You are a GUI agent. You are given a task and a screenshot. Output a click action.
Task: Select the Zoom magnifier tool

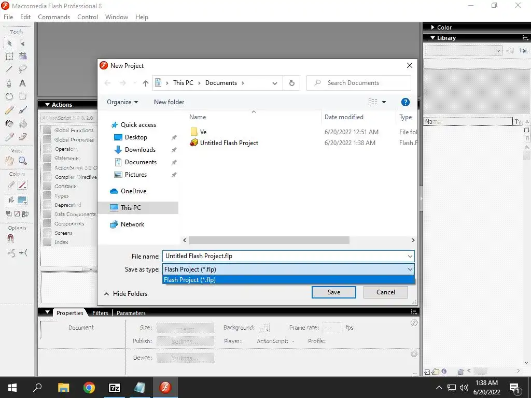click(x=23, y=161)
